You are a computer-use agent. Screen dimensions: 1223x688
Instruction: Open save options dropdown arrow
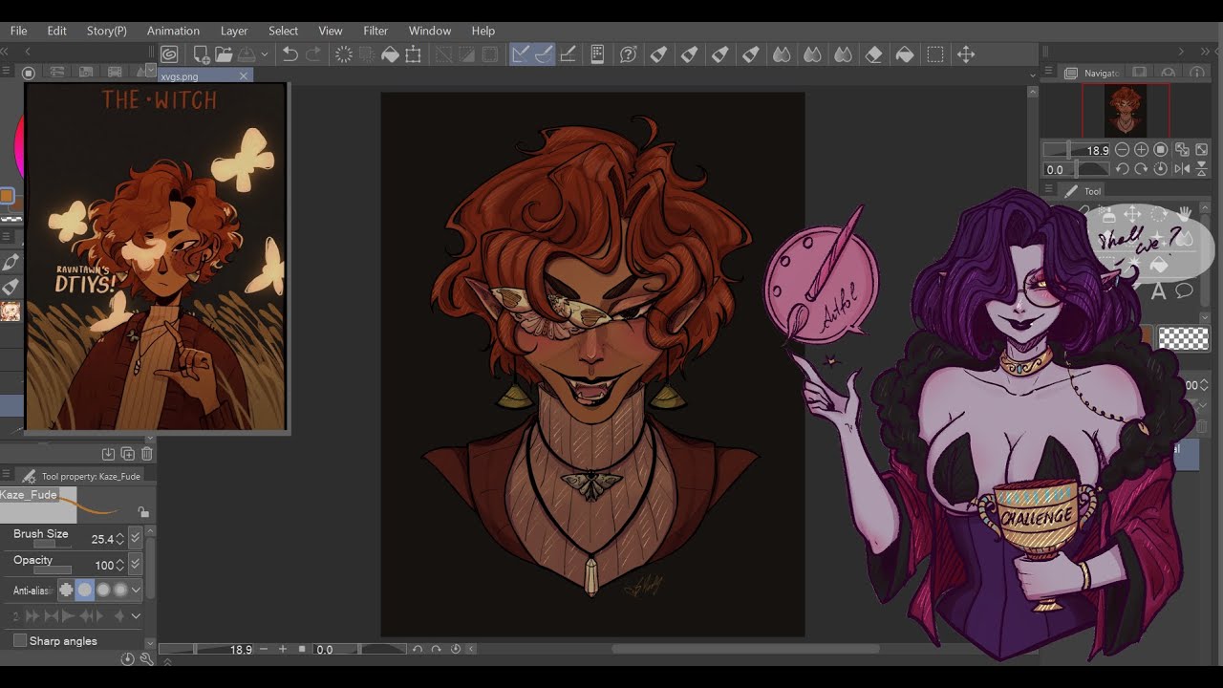tap(266, 54)
